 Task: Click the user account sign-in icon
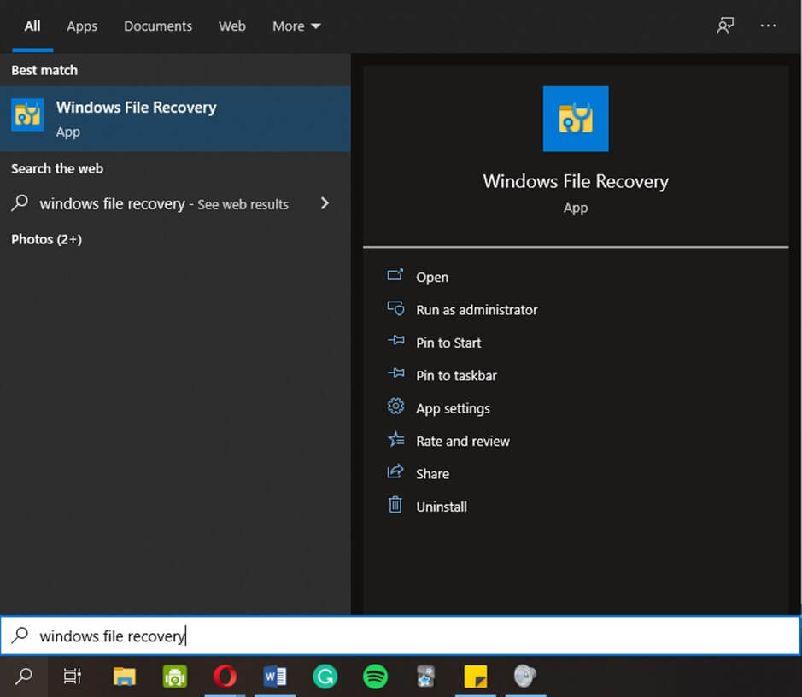725,26
